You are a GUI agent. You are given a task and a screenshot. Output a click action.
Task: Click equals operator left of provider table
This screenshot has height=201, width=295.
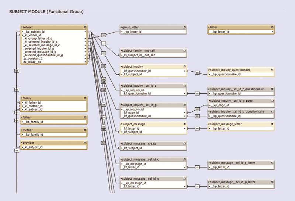click(x=17, y=150)
